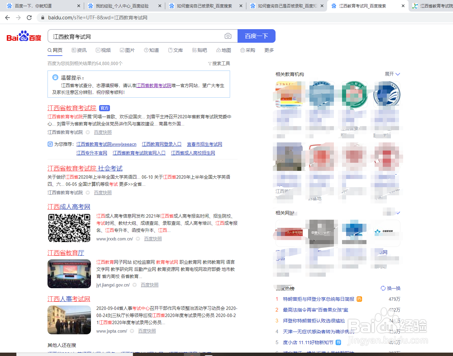This screenshot has width=453, height=356.
Task: Close the 我的经验_个人中心 tab
Action: (x=160, y=6)
